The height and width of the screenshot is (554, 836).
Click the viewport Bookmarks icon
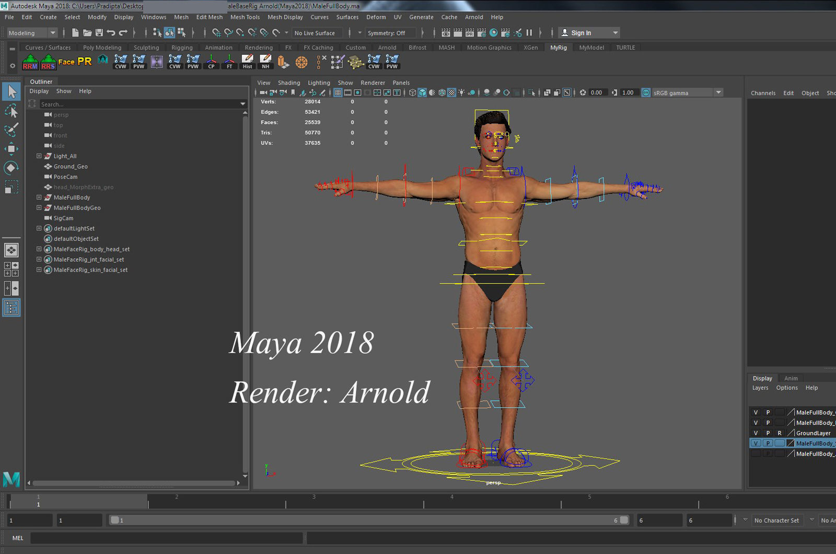point(293,93)
